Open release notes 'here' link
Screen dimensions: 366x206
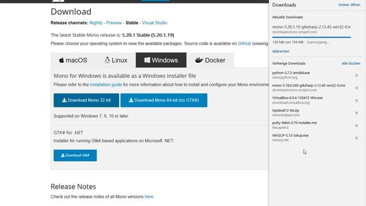(x=149, y=197)
